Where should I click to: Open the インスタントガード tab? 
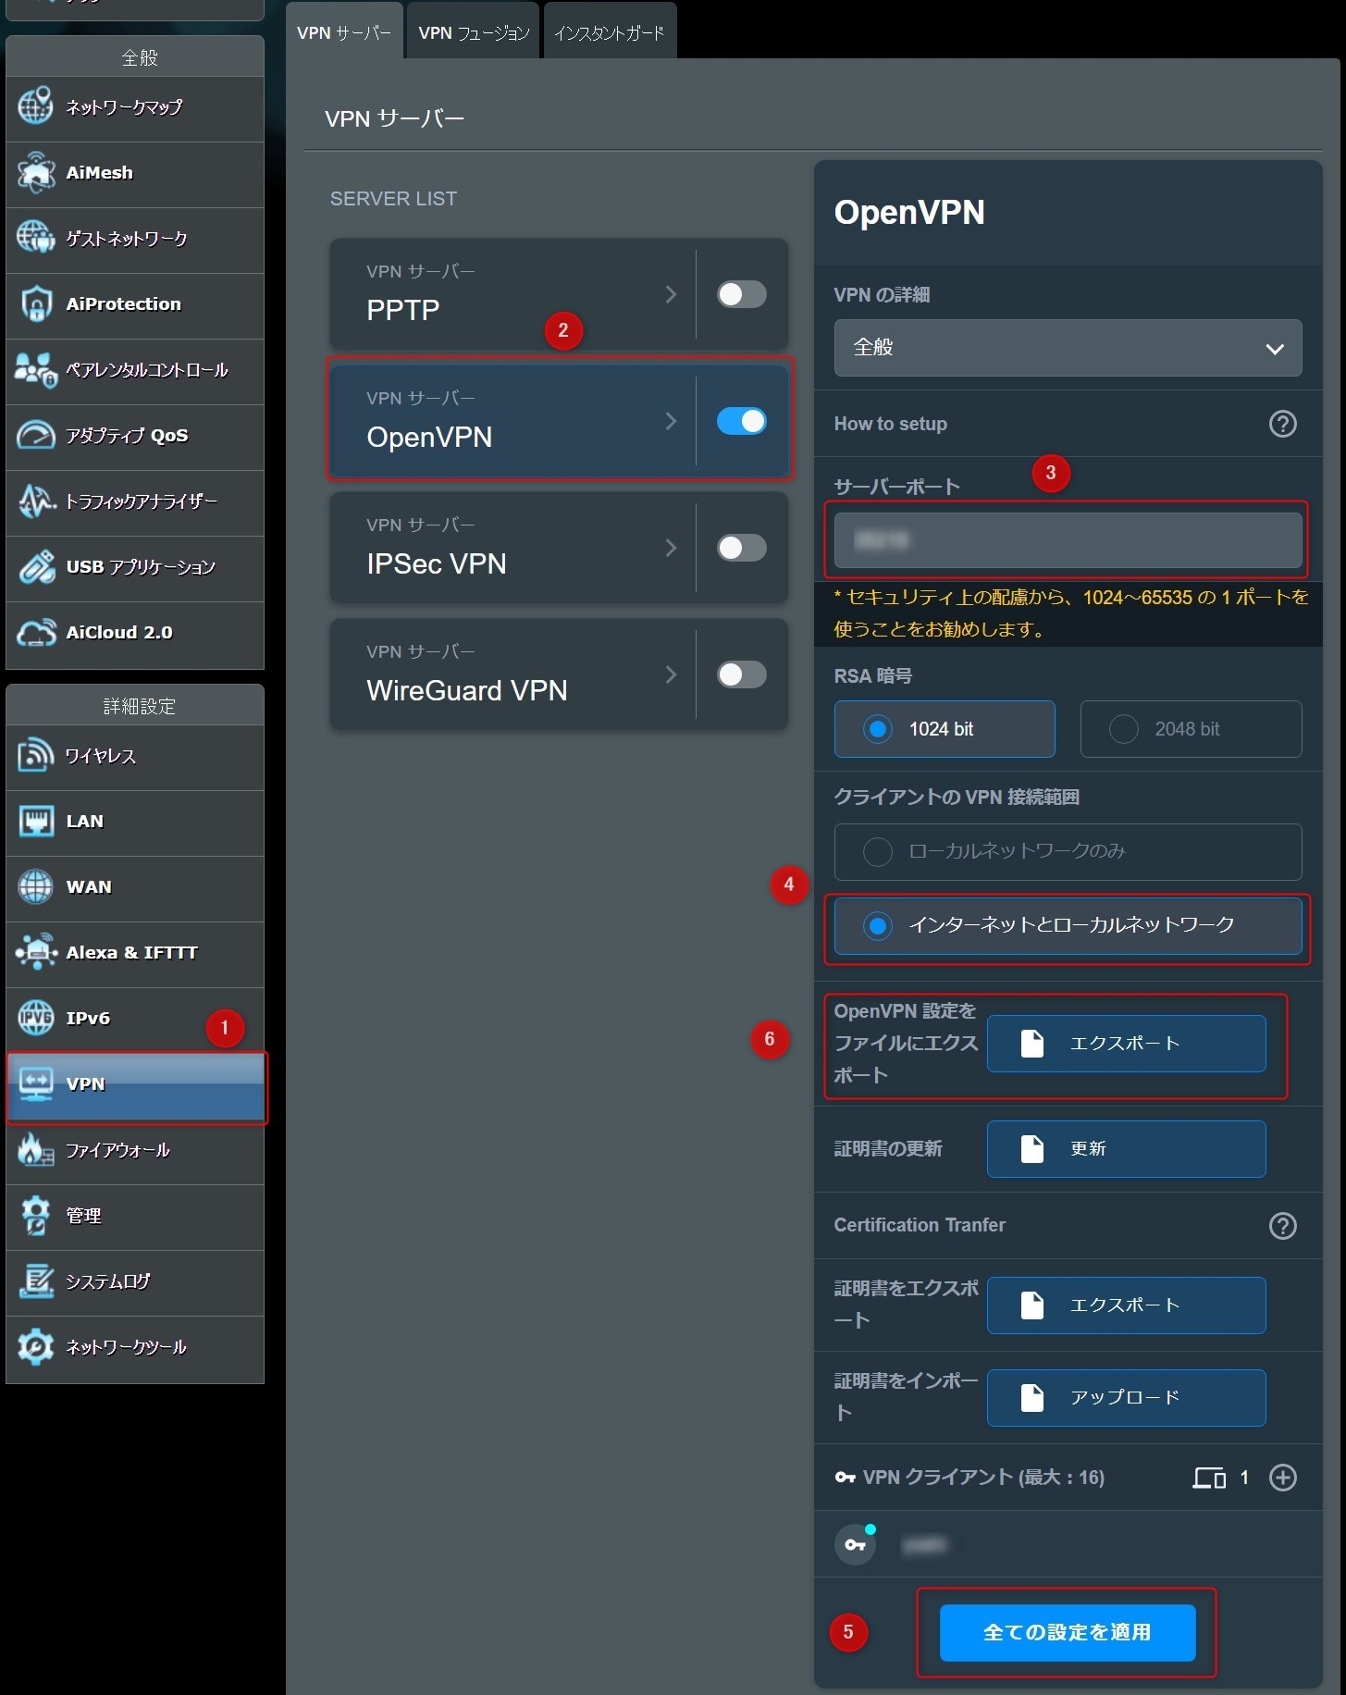click(609, 33)
